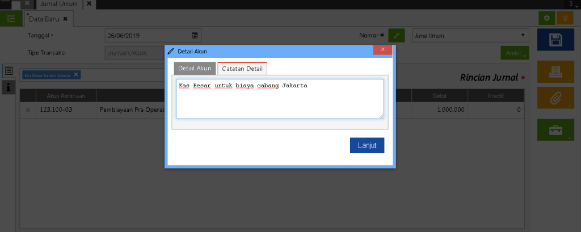The image size is (581, 232).
Task: Remove the Kas Besar Kantor Jakarta tag
Action: click(77, 74)
